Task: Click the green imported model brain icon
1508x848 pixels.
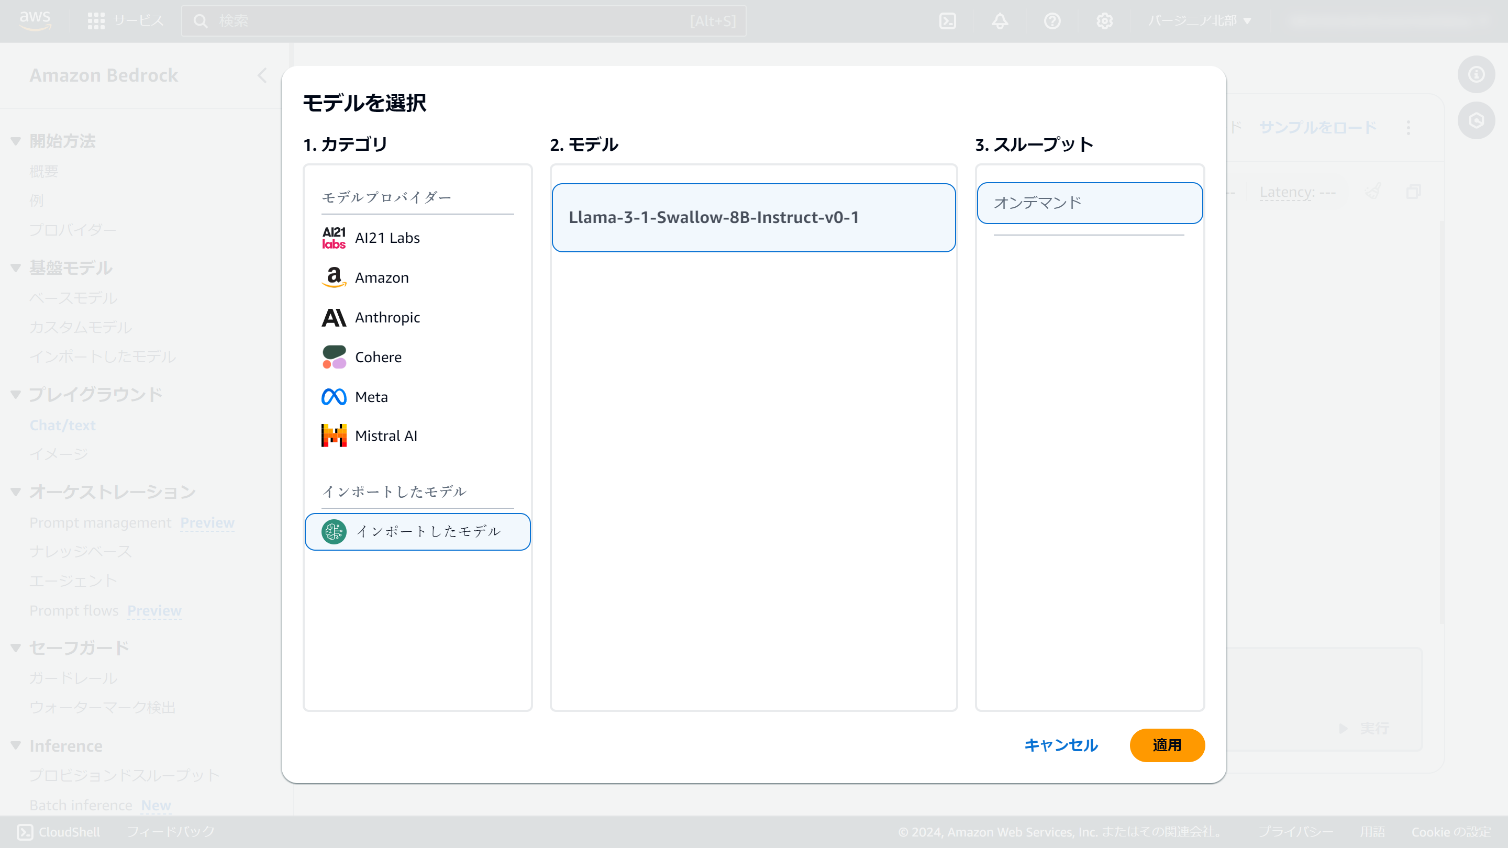Action: coord(334,532)
